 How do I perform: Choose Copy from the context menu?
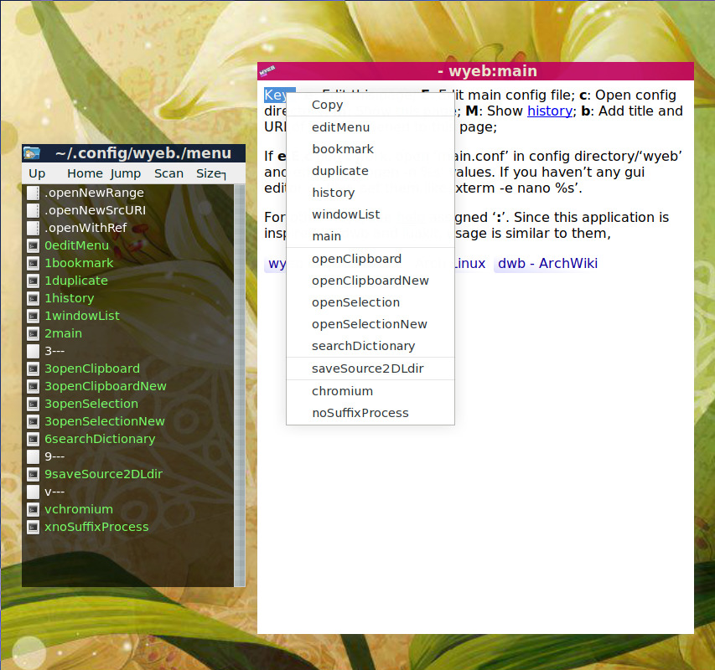pos(327,105)
